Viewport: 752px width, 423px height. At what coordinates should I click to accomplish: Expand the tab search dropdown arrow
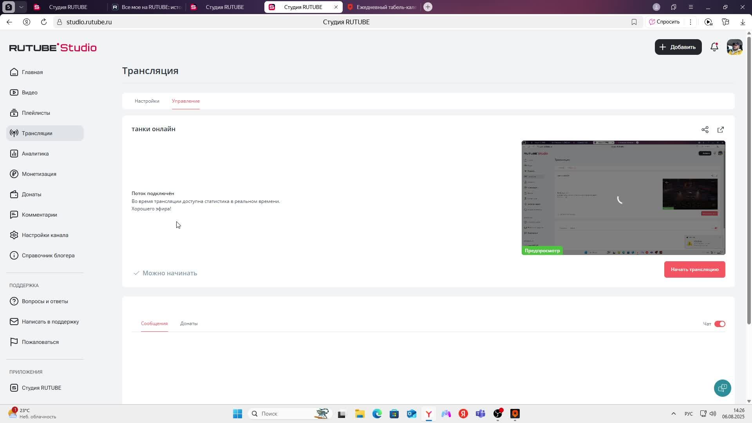(x=22, y=7)
